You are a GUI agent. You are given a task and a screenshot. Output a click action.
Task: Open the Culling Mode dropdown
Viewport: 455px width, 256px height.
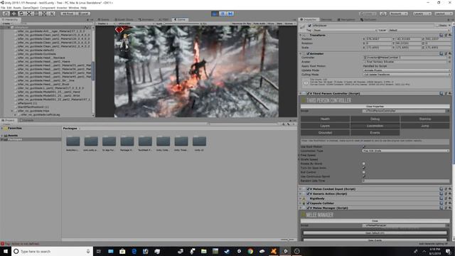pyautogui.click(x=407, y=75)
